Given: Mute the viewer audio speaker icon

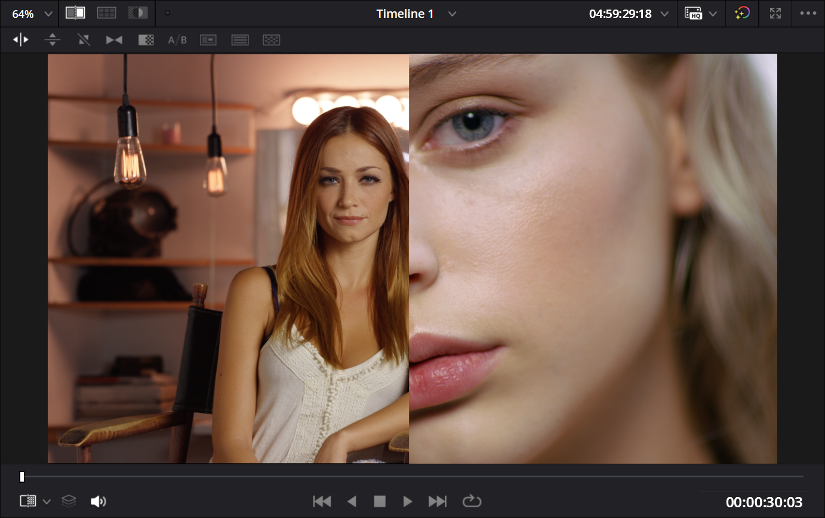Looking at the screenshot, I should [x=98, y=501].
